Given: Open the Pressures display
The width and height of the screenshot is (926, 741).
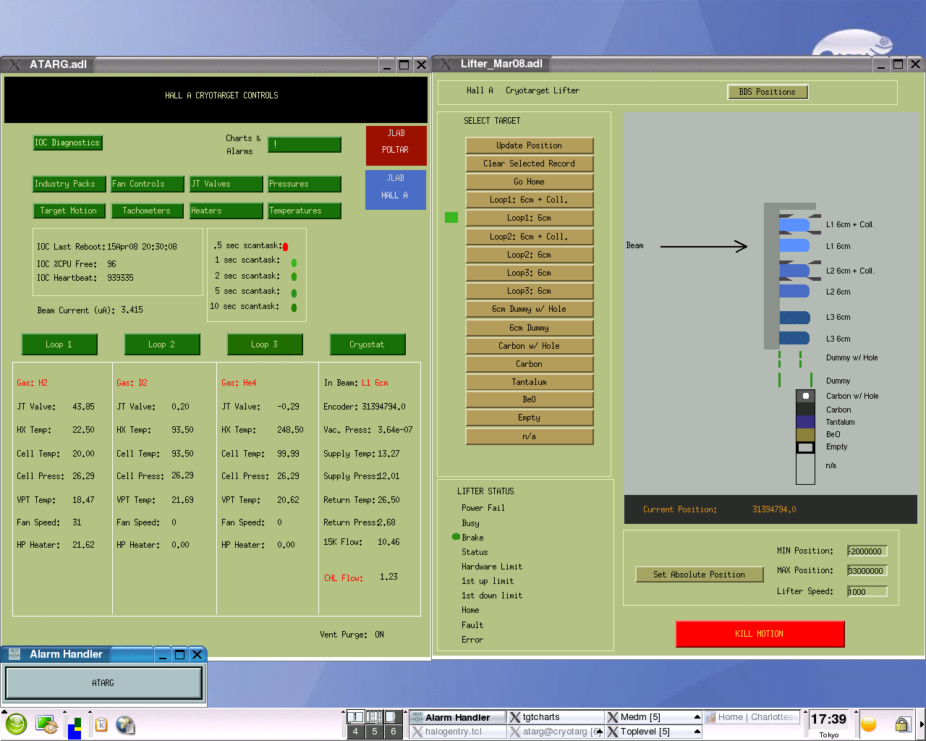Looking at the screenshot, I should tap(305, 184).
